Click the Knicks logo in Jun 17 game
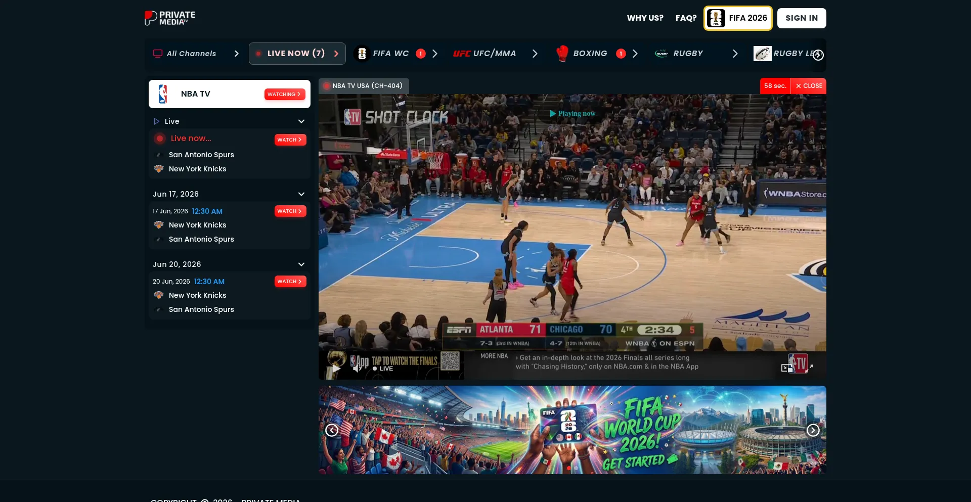Screen dimensions: 971x502 tap(159, 225)
